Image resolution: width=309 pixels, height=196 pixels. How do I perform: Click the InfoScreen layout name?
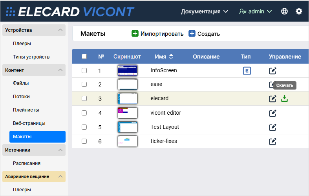click(x=164, y=70)
